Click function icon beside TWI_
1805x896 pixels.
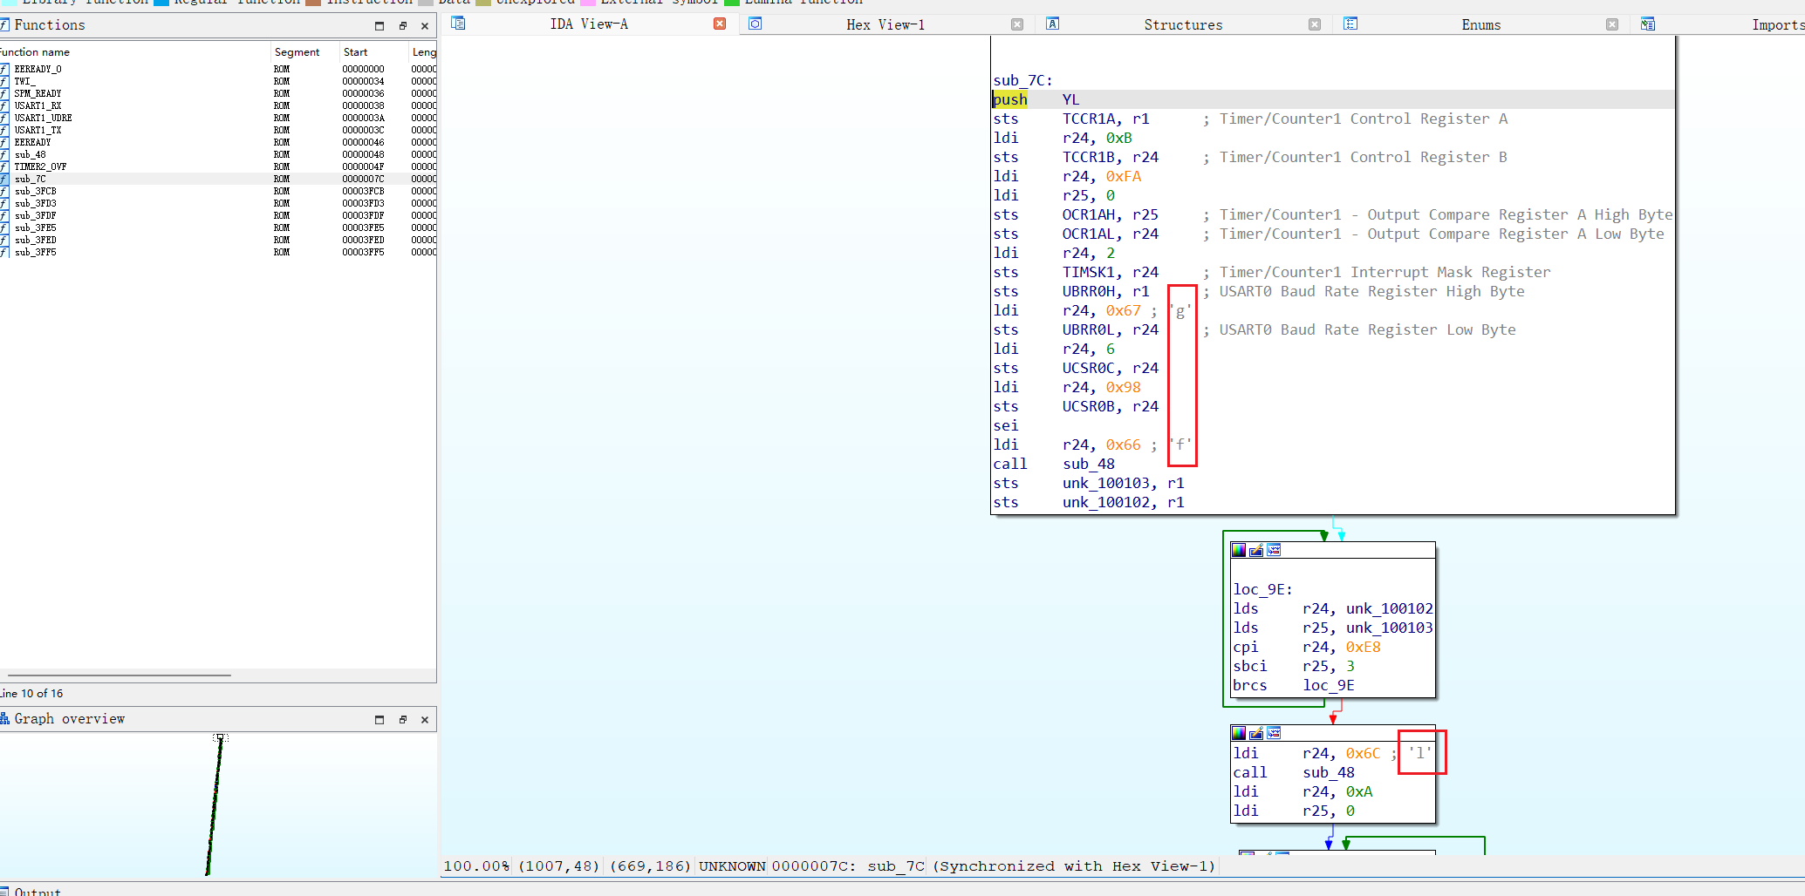[x=4, y=81]
